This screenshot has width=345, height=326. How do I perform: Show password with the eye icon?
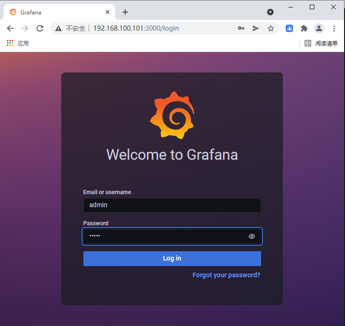pos(252,236)
